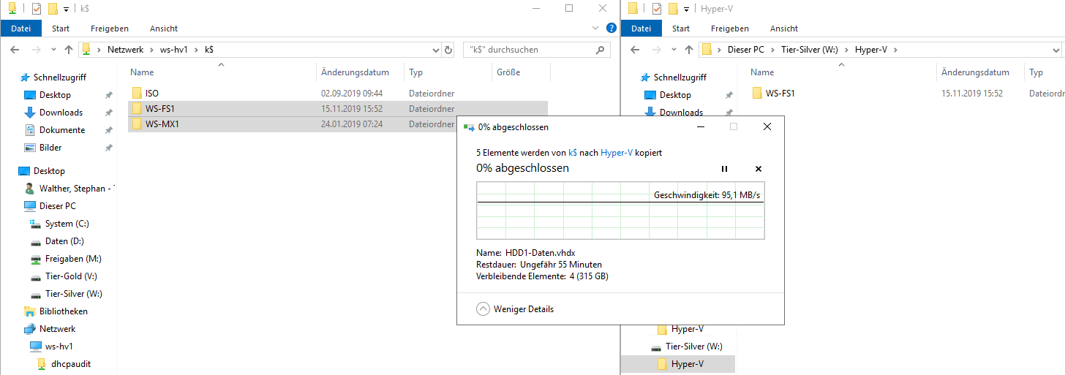Viewport: 1065px width, 375px height.
Task: Open quick access toolbar dropdown in k$ title bar
Action: [x=66, y=10]
